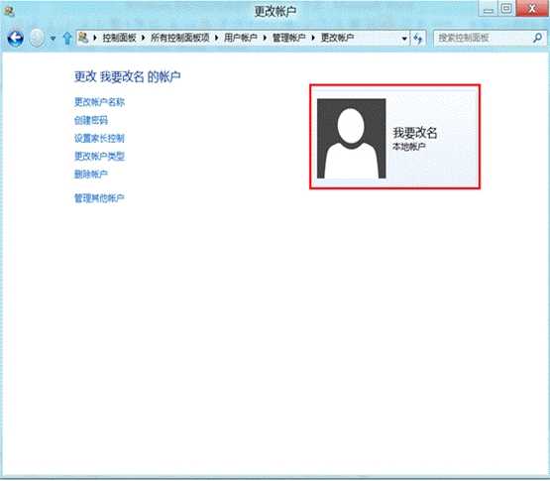Expand chevron after 管理帐户 breadcrumb
Screen dimensions: 550x481
[x=313, y=38]
